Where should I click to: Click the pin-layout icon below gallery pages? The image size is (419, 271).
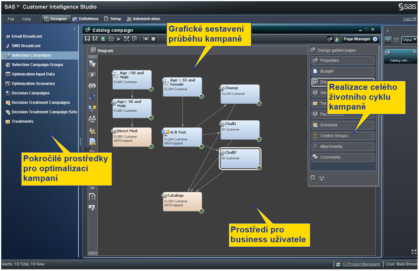[x=322, y=178]
